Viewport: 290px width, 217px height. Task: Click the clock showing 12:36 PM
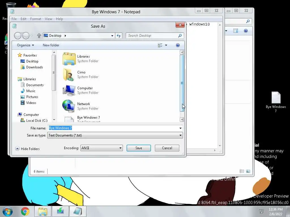276,209
